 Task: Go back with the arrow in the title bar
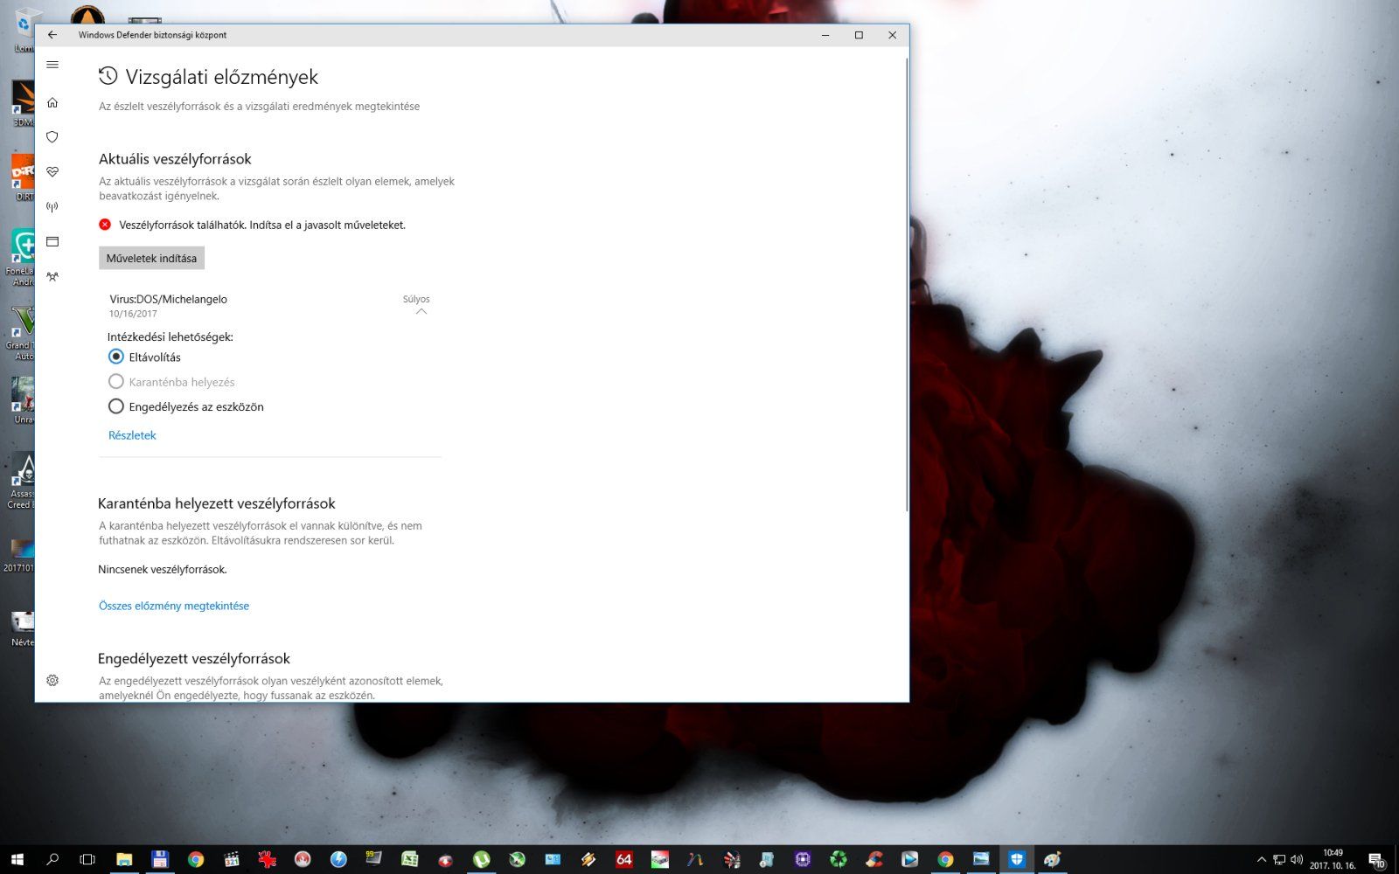pyautogui.click(x=52, y=35)
